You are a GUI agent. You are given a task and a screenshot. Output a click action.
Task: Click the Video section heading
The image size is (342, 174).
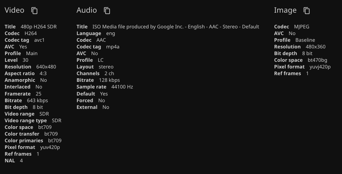pyautogui.click(x=14, y=10)
